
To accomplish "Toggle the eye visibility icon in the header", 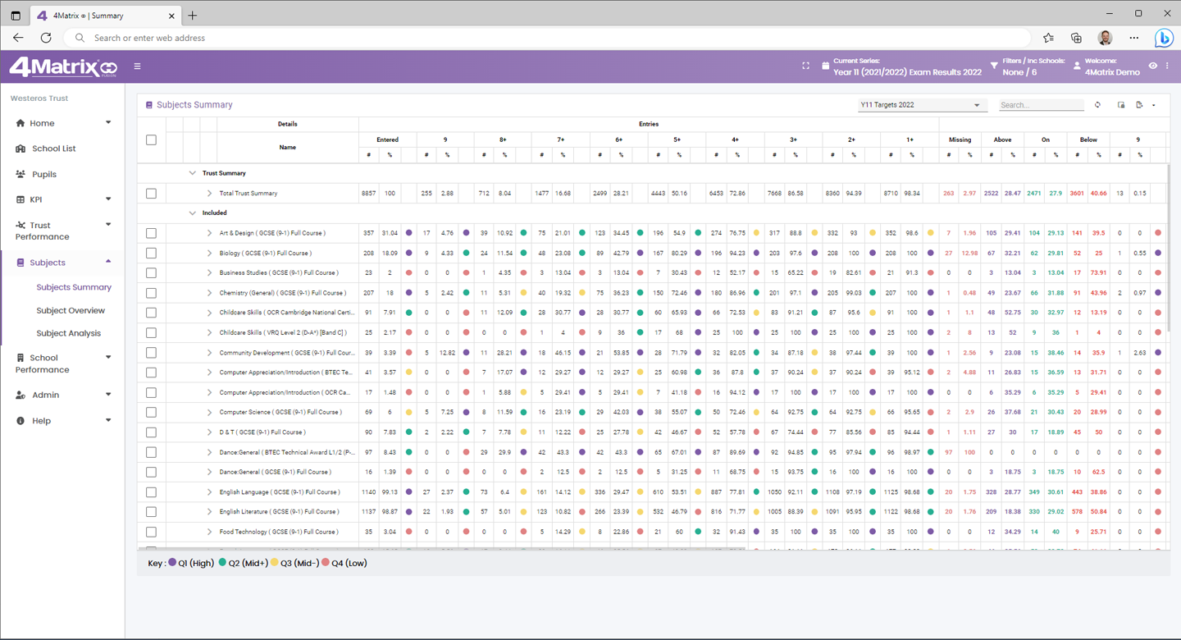I will [1153, 66].
